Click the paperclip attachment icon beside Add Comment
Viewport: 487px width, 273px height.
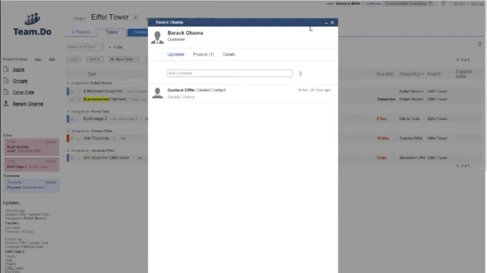point(300,73)
